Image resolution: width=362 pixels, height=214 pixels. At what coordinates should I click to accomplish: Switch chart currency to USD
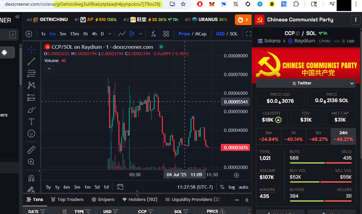220,34
